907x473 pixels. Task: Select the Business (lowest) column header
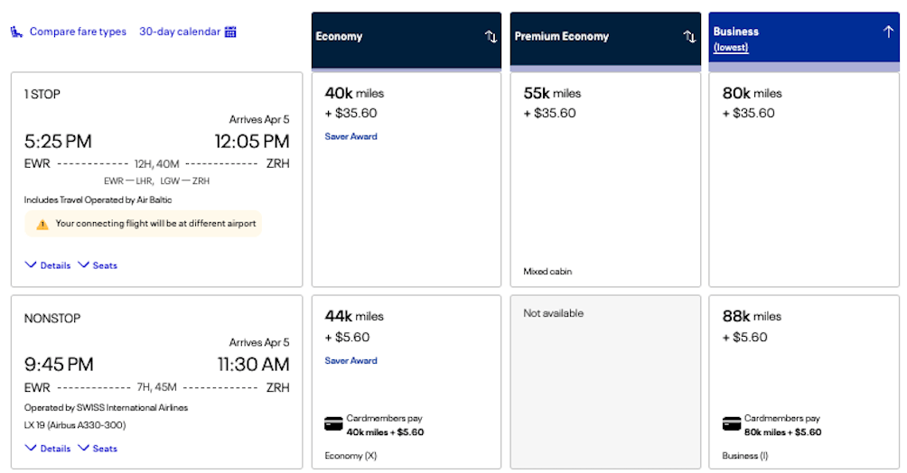click(x=786, y=37)
